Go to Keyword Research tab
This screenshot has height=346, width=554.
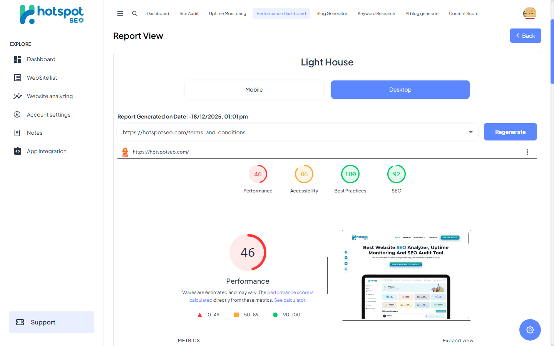pyautogui.click(x=376, y=13)
